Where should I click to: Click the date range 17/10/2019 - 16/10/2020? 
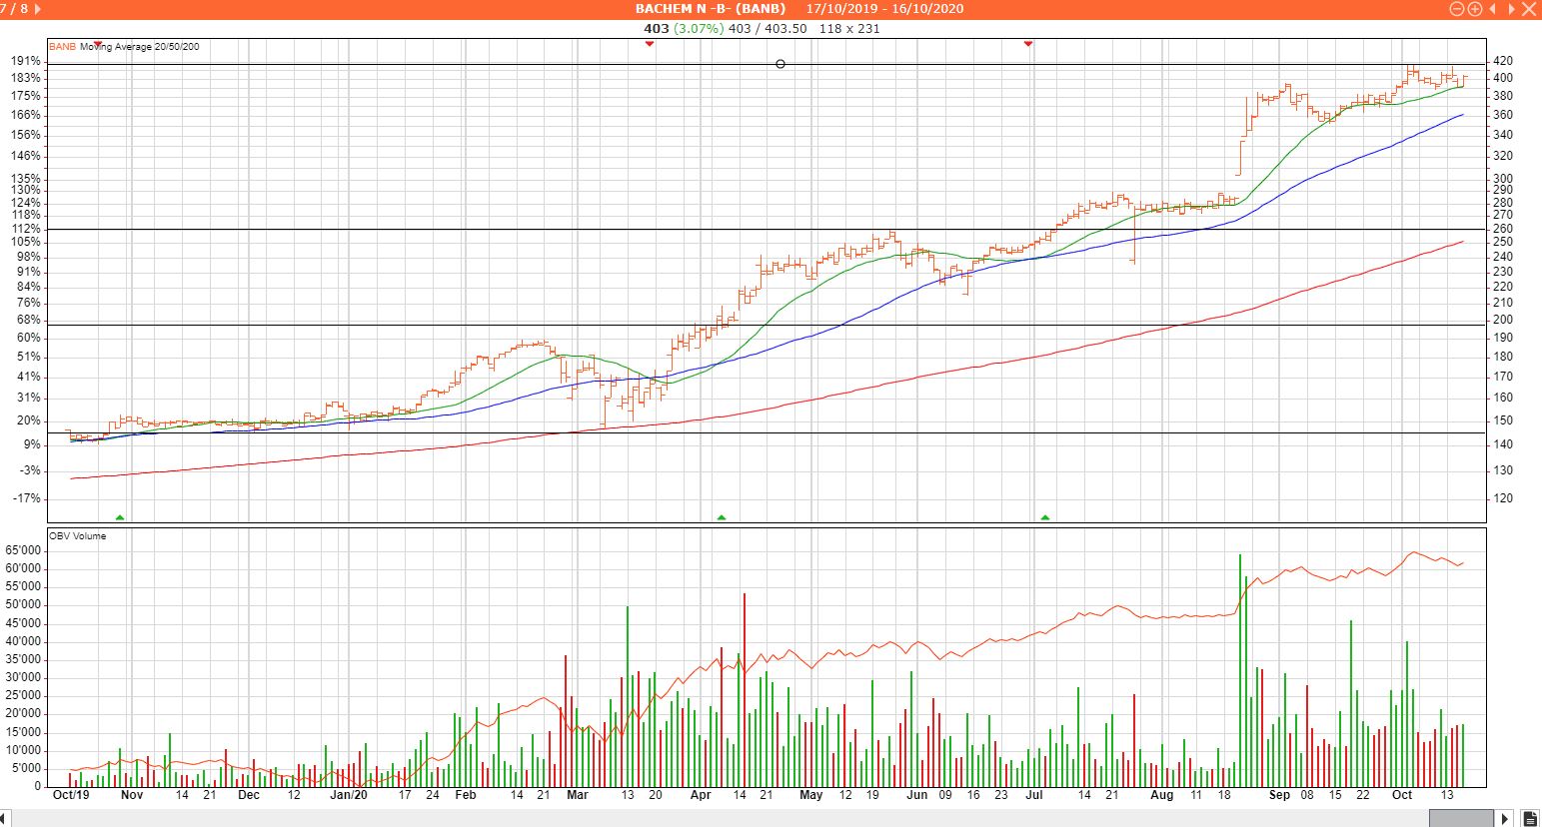[x=884, y=9]
